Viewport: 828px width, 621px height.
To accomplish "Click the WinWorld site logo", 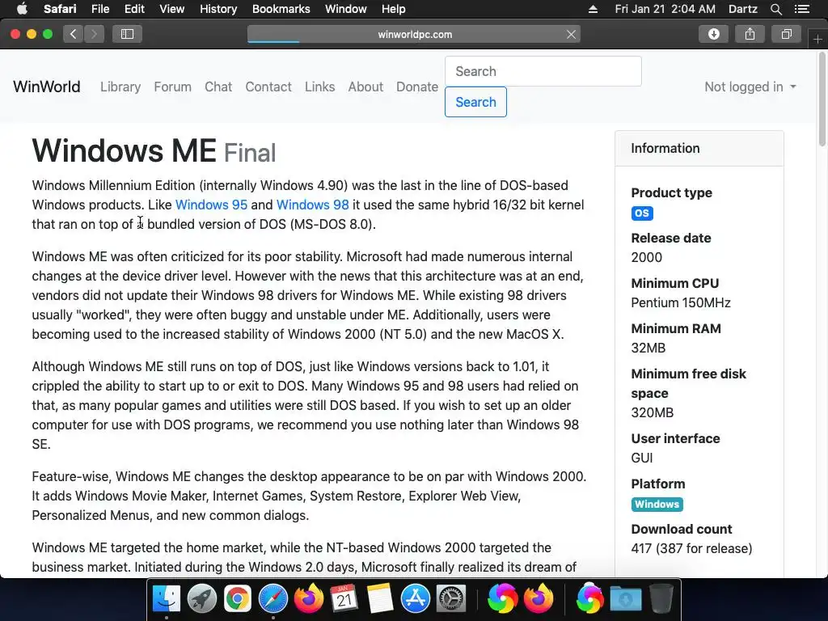I will [46, 87].
